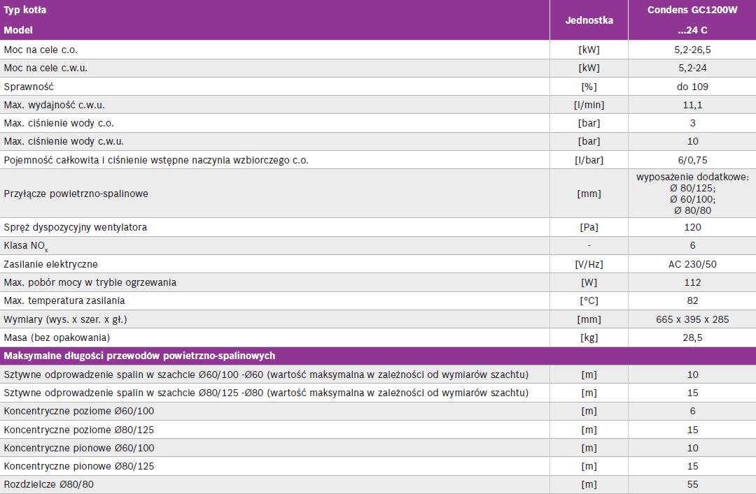Click the 'Jednostka' column header
Screen dimensions: 756x494
pos(589,20)
